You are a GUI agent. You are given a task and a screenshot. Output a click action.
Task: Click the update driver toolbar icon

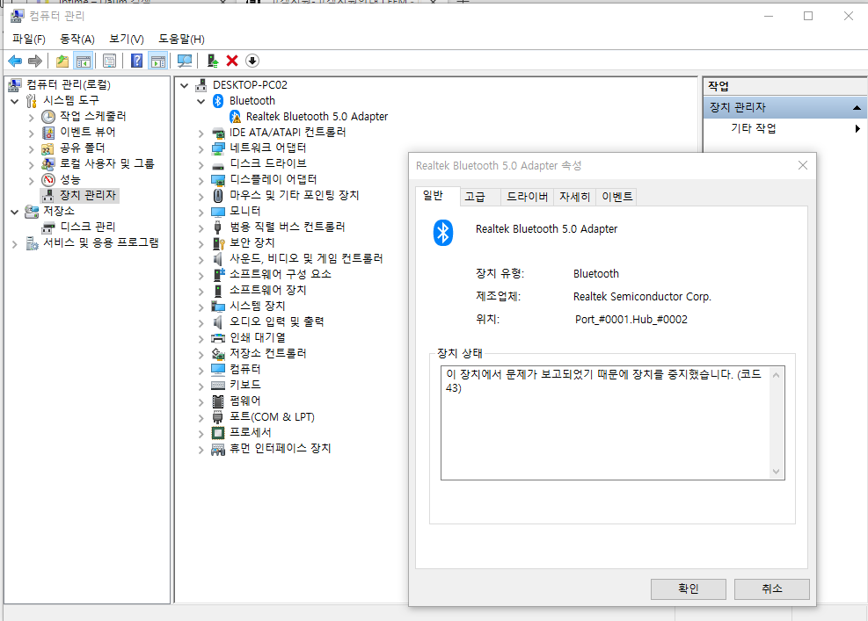tap(213, 61)
